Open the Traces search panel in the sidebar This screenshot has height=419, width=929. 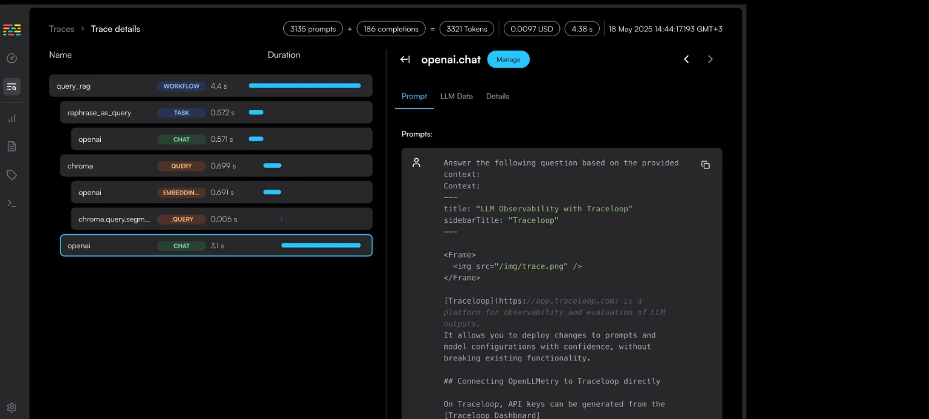11,86
